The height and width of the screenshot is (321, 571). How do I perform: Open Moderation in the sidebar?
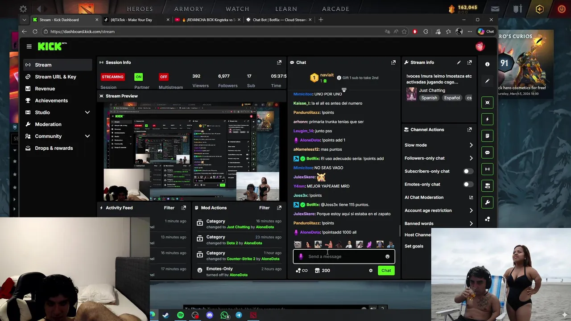(x=57, y=124)
